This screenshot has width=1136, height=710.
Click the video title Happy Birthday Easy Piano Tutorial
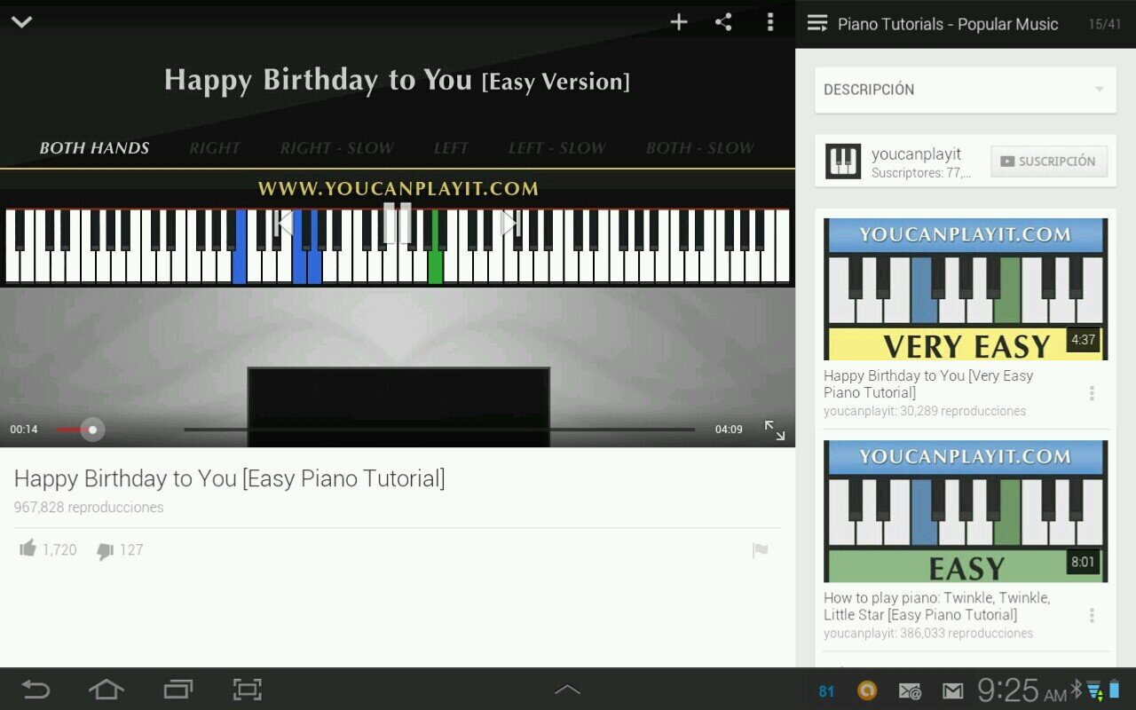click(x=229, y=478)
